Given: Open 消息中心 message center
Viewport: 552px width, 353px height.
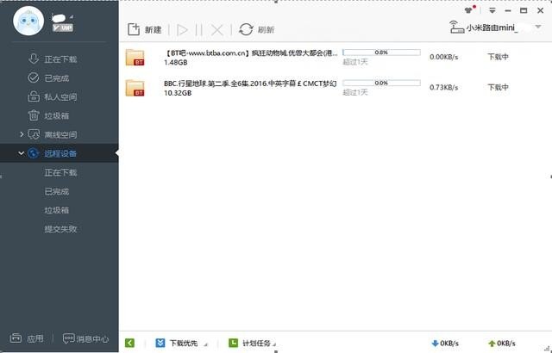Looking at the screenshot, I should point(86,338).
